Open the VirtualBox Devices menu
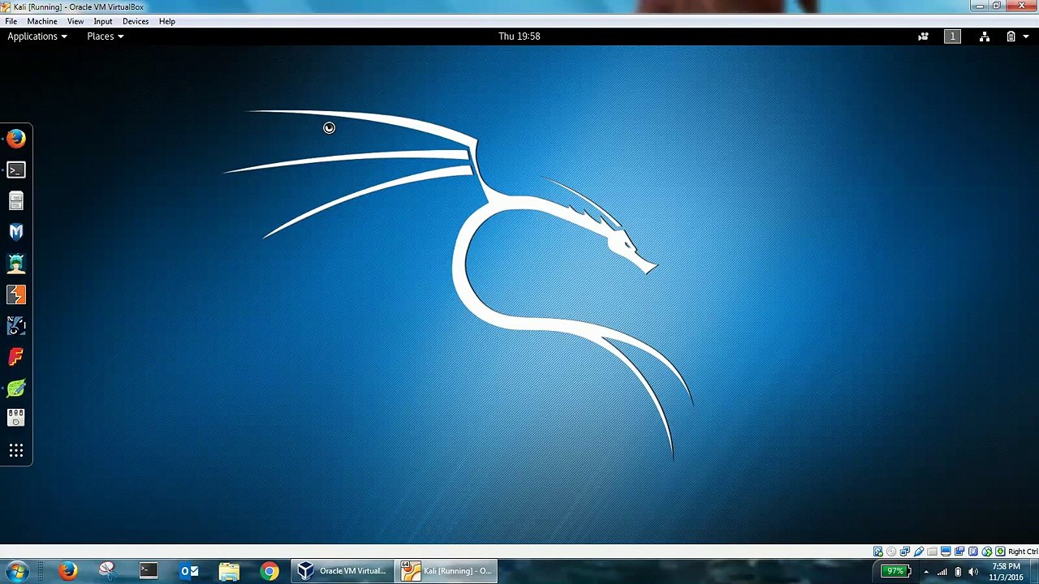 tap(136, 21)
